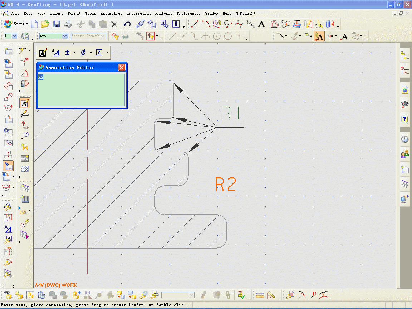Click the R2 text in Annotation Editor field

(40, 77)
